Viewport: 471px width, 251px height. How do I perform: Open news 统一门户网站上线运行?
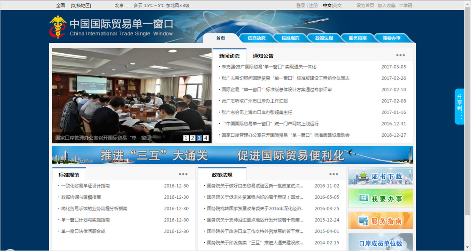270,124
